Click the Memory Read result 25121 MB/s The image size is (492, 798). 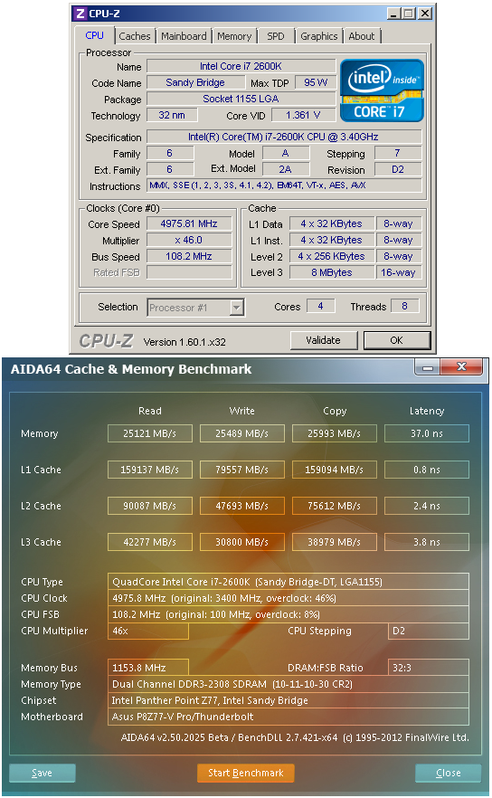click(x=150, y=433)
